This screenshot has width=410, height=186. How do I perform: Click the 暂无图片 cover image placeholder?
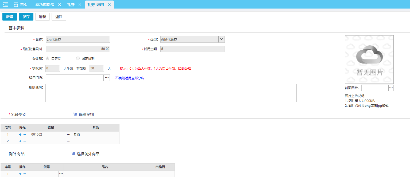369,60
